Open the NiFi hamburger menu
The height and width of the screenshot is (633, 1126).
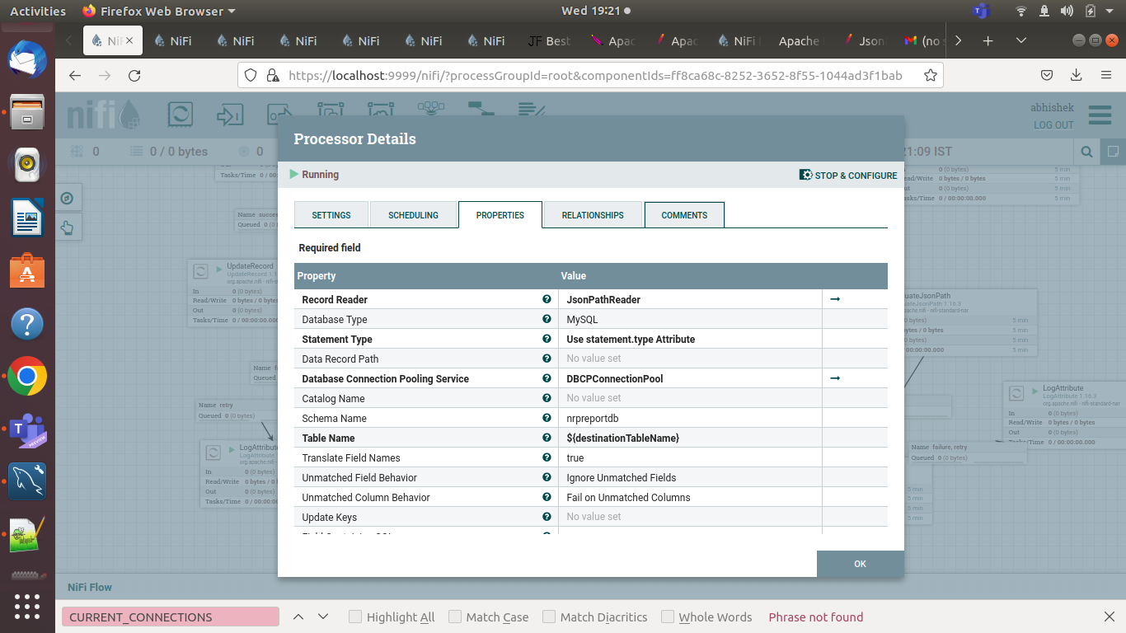[1100, 115]
